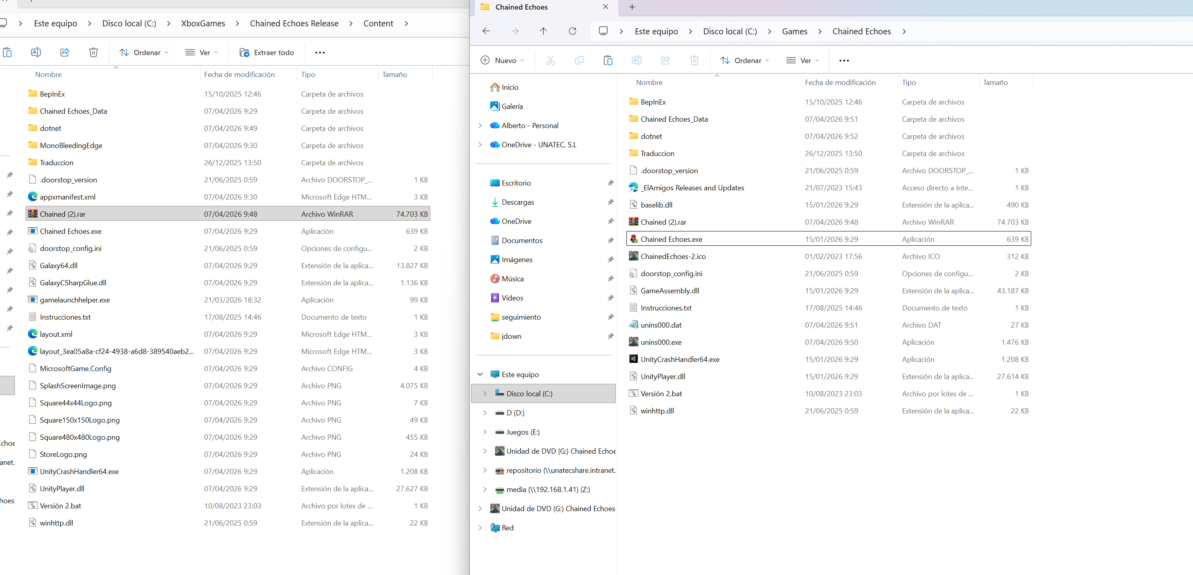Open a new tab with plus button

point(632,7)
